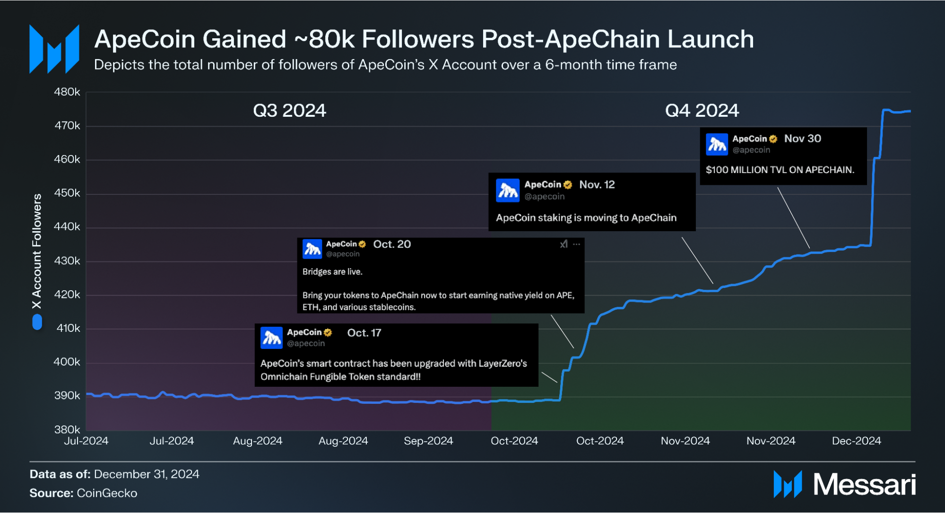This screenshot has width=945, height=513.
Task: Click the Messari logo beside the chart title
Action: [x=54, y=49]
